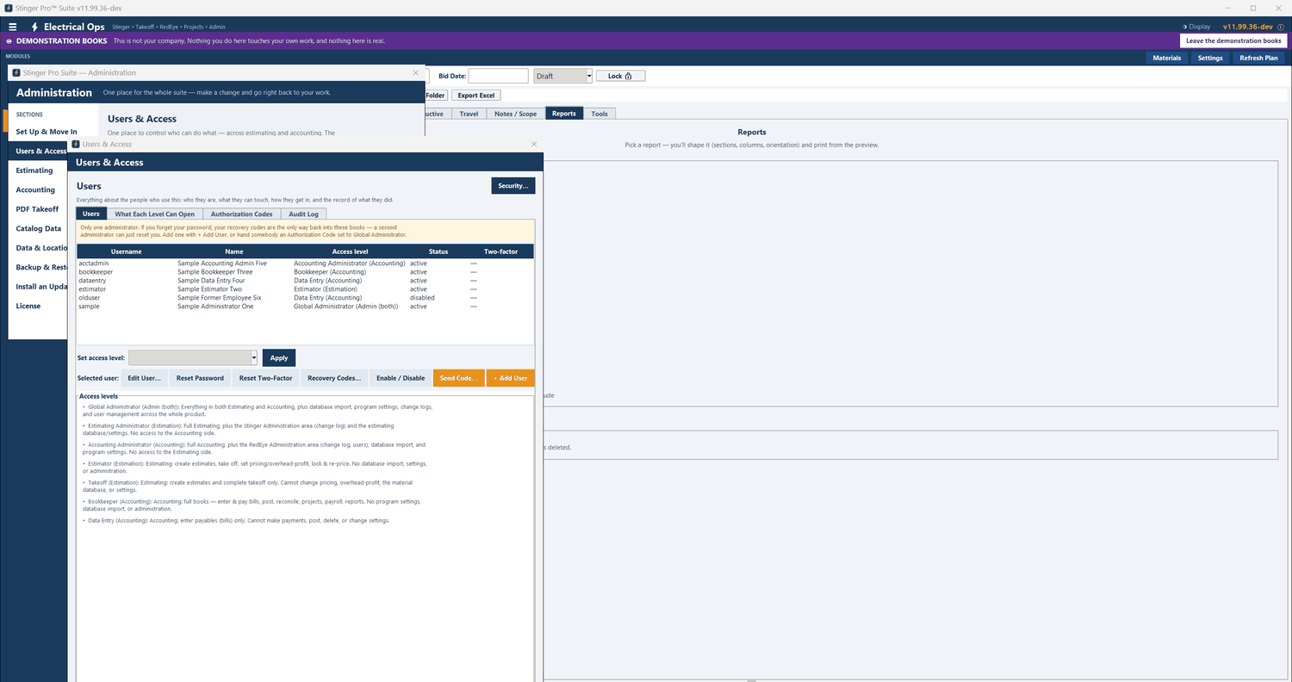Image resolution: width=1292 pixels, height=682 pixels.
Task: Click Apply next to the access level
Action: [279, 357]
